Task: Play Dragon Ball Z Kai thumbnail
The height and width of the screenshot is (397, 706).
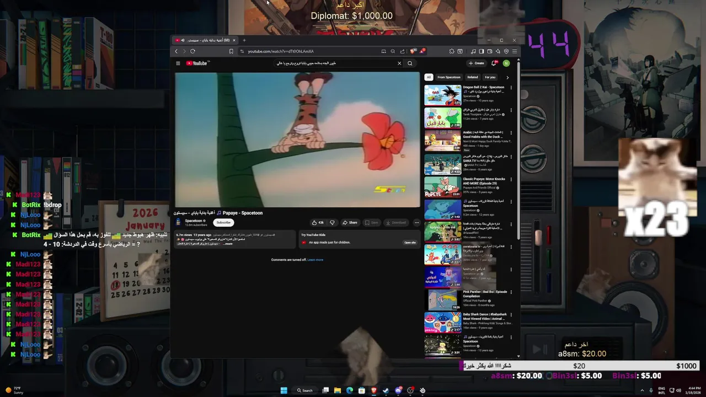Action: click(x=442, y=95)
